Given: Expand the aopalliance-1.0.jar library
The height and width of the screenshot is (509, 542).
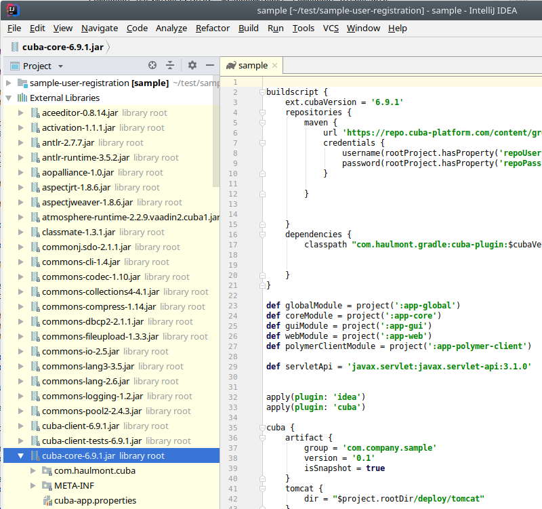Looking at the screenshot, I should [21, 172].
